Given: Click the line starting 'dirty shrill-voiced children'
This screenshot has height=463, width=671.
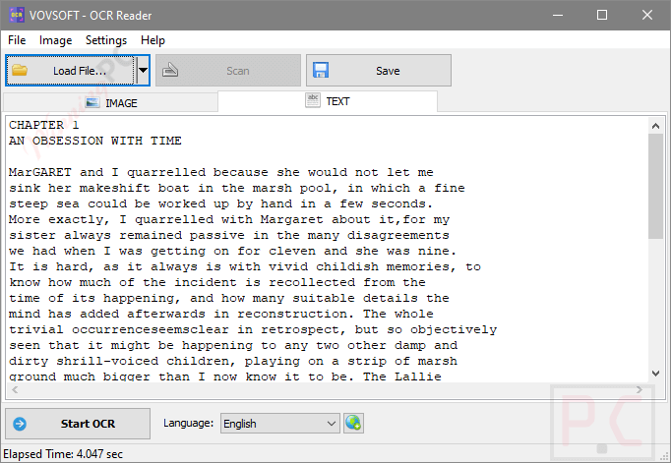Looking at the screenshot, I should (x=233, y=361).
